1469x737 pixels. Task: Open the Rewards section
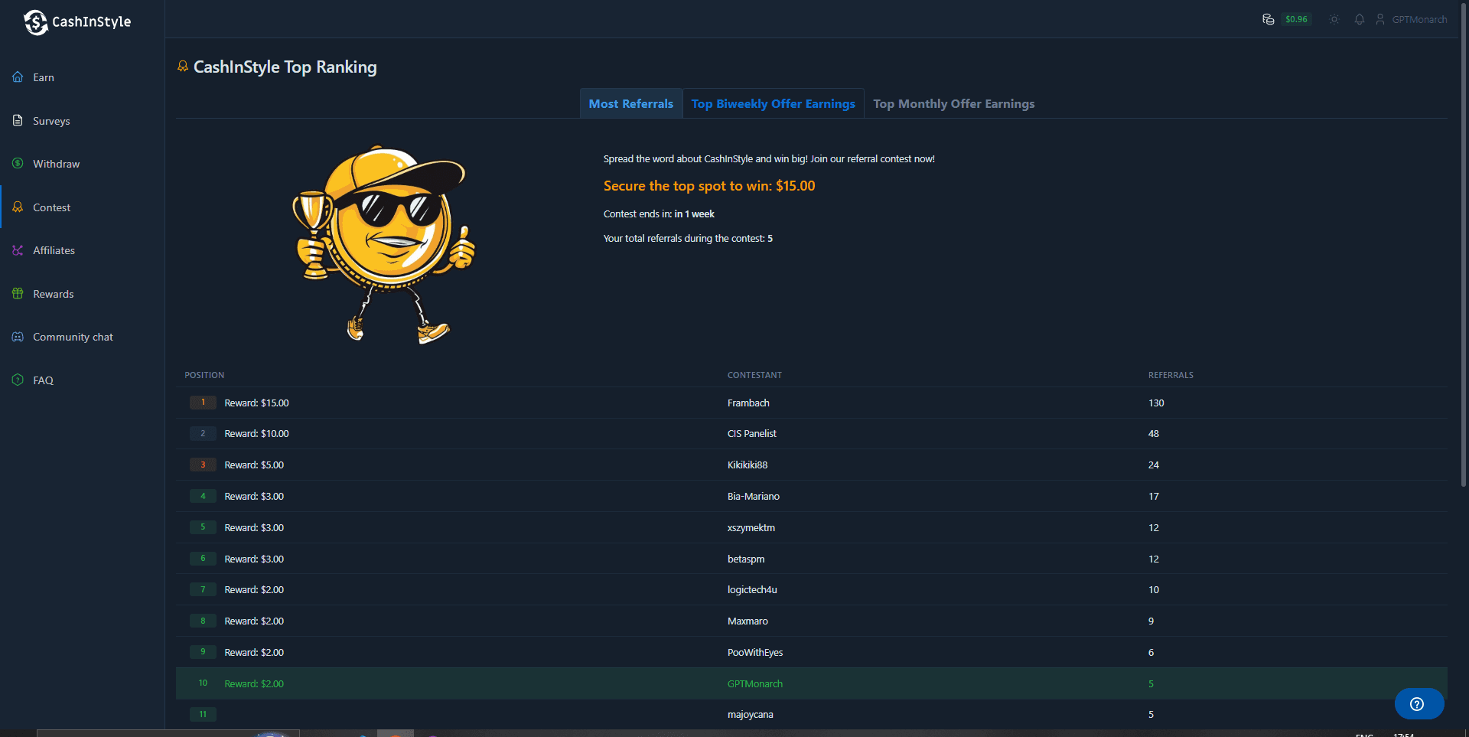tap(54, 294)
